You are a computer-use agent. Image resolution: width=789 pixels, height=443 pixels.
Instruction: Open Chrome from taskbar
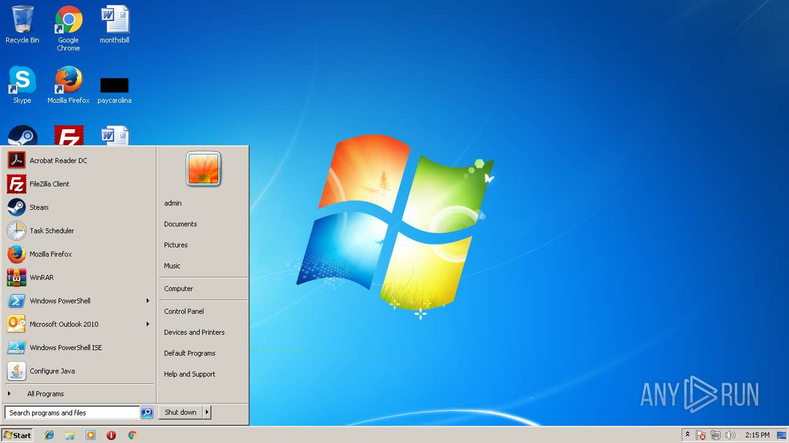point(132,435)
